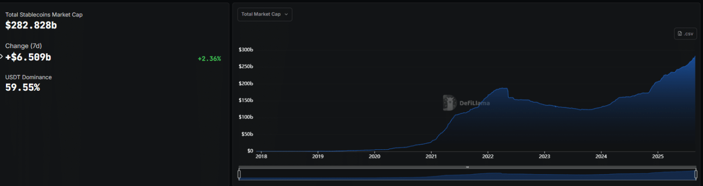The height and width of the screenshot is (186, 703).
Task: Click the 2019 x-axis label
Action: pos(318,156)
